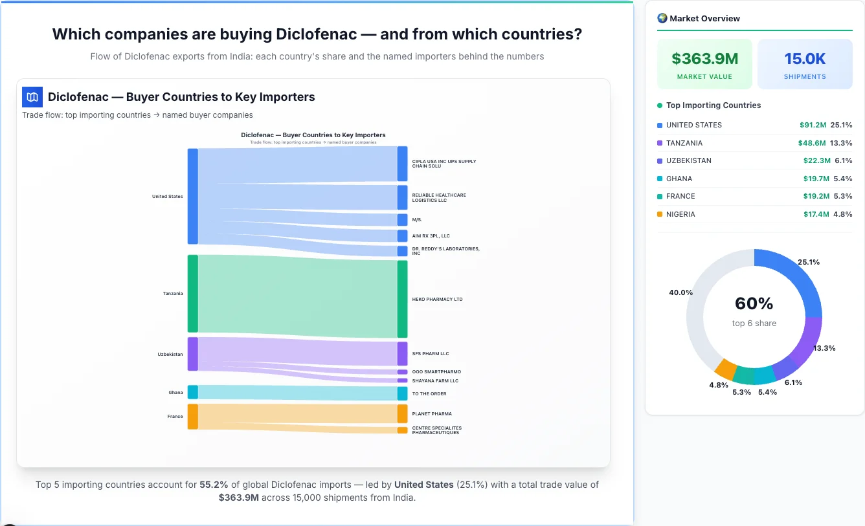Click the globe icon next to Market Overview
Screen dimensions: 865x526
click(661, 18)
